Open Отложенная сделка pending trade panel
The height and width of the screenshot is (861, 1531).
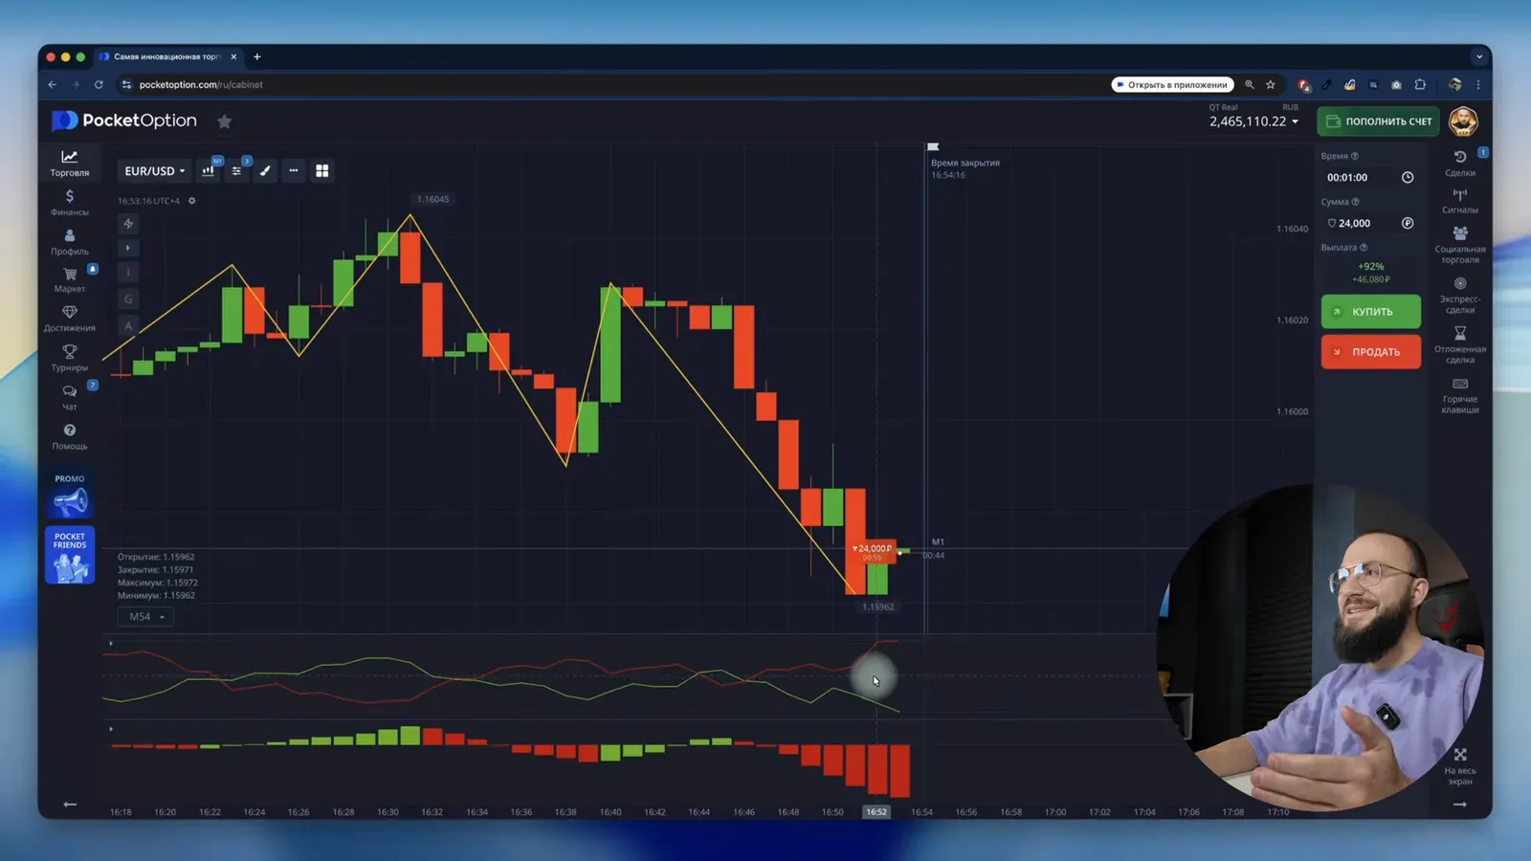(x=1460, y=345)
